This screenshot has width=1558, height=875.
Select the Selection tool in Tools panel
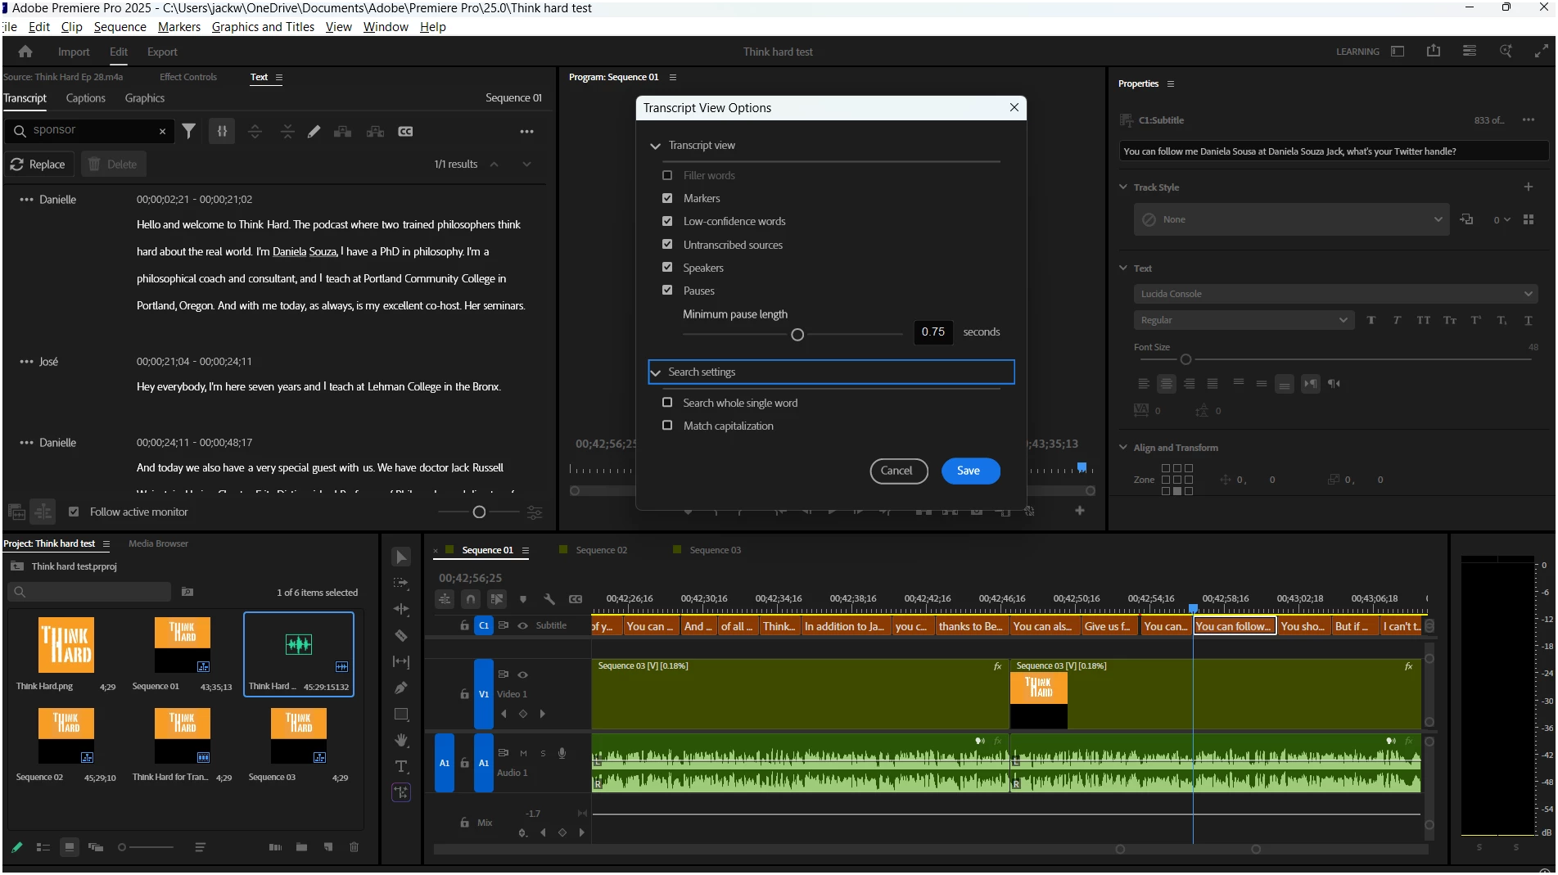401,557
